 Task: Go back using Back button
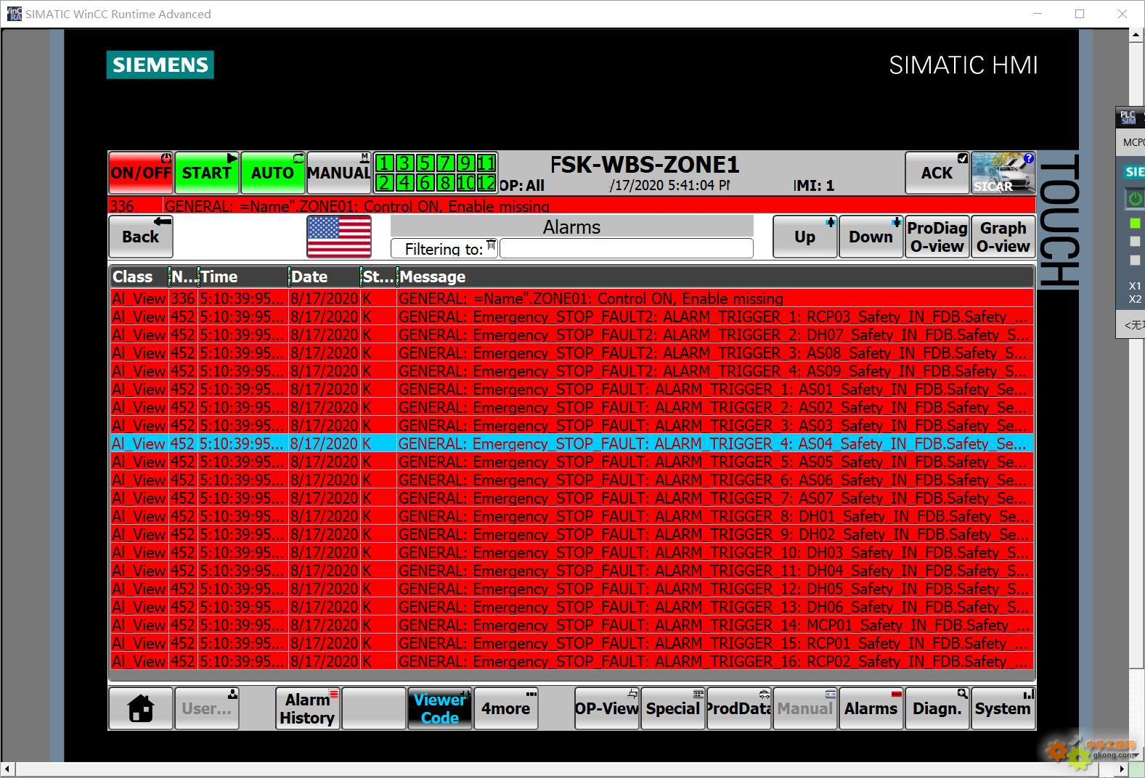coord(141,237)
